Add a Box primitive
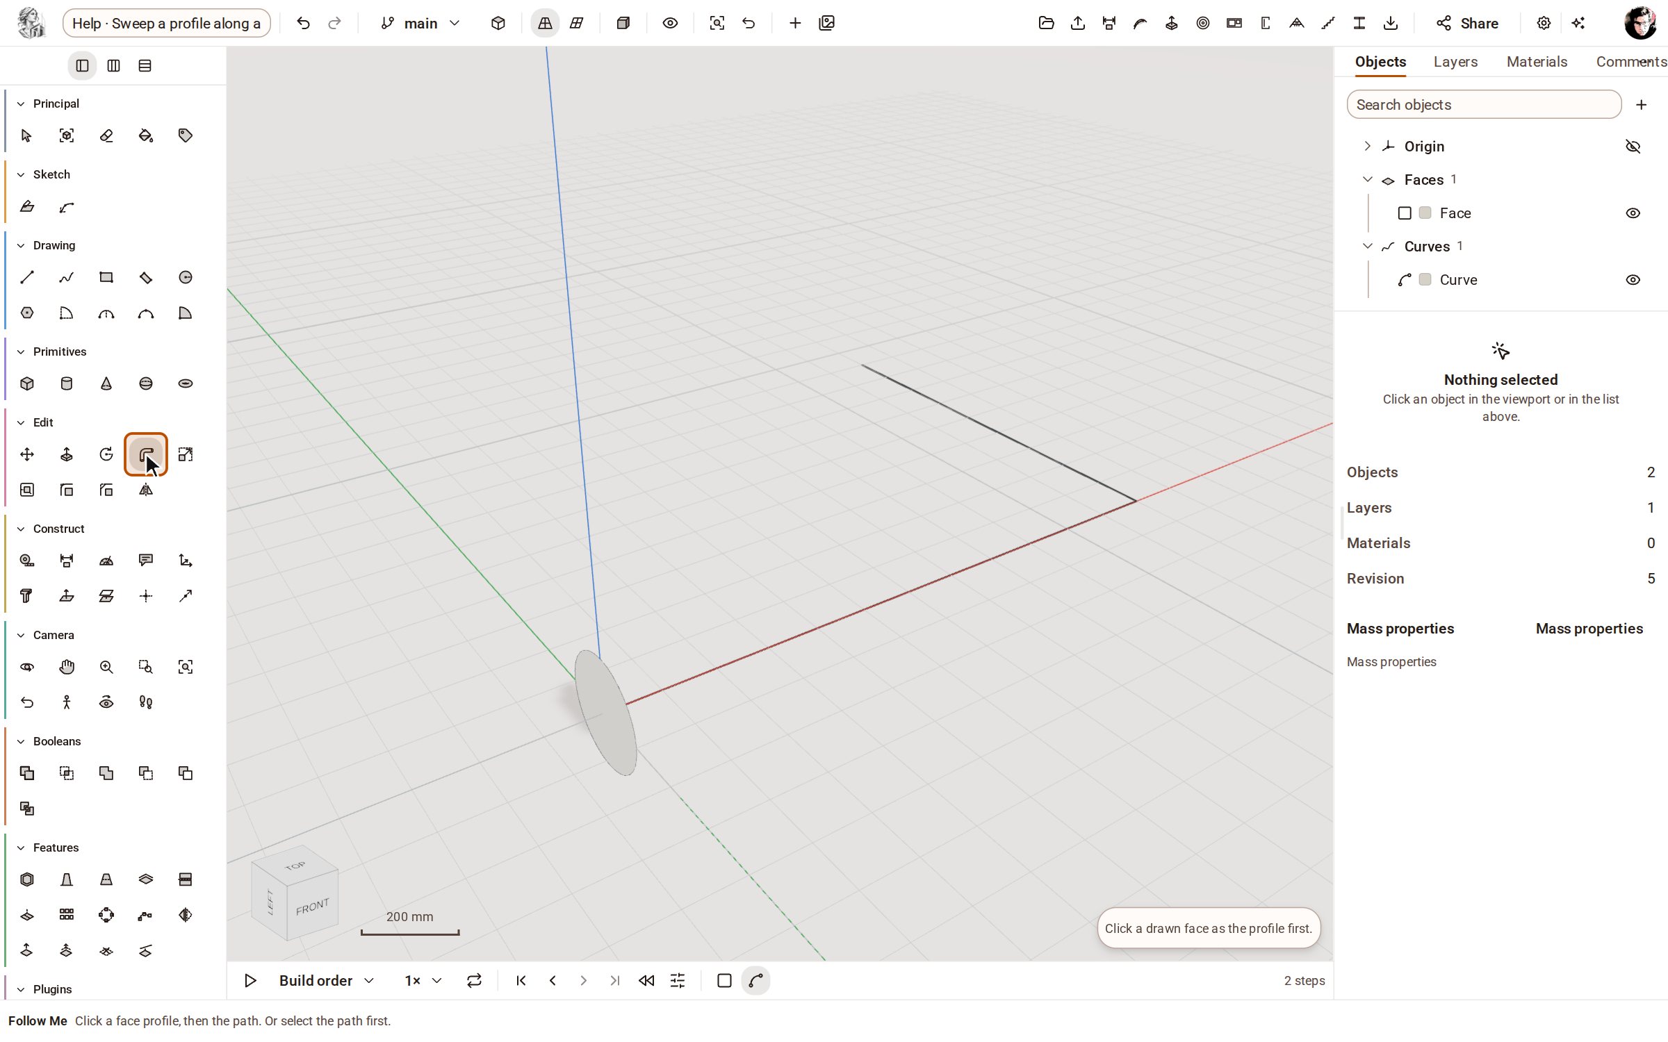Viewport: 1668px width, 1042px height. [x=26, y=383]
